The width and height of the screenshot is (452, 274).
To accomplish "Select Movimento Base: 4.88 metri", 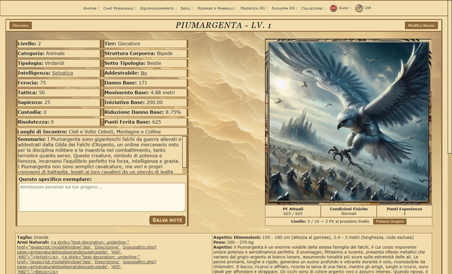I will (x=145, y=93).
